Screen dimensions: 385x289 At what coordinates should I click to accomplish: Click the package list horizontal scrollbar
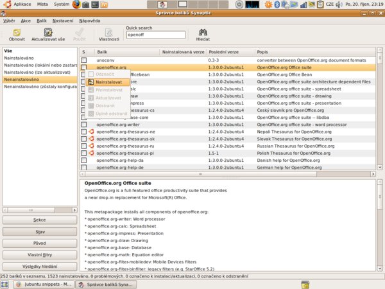pos(201,174)
